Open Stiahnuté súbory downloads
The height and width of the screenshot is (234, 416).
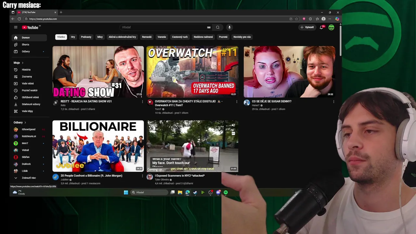29,104
